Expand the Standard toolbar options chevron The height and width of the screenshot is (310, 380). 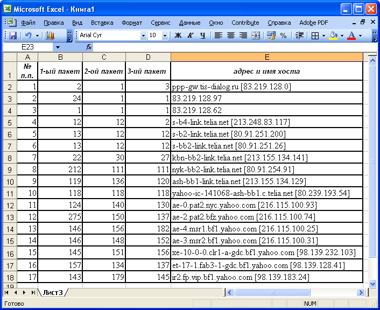(69, 36)
